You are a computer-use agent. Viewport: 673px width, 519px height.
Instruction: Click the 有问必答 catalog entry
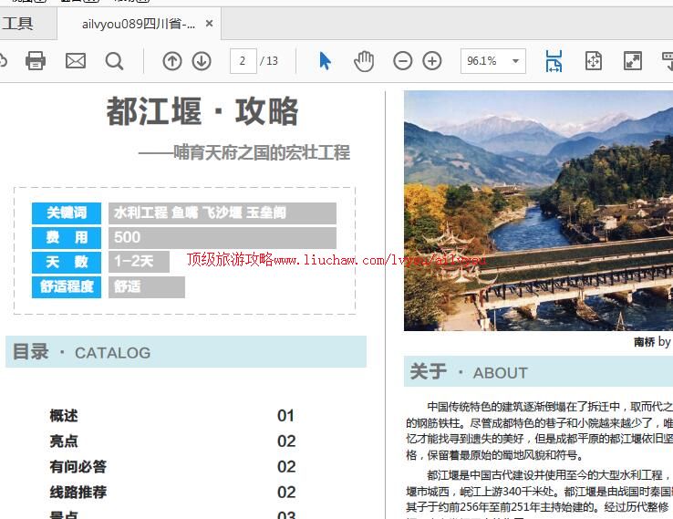coord(78,467)
